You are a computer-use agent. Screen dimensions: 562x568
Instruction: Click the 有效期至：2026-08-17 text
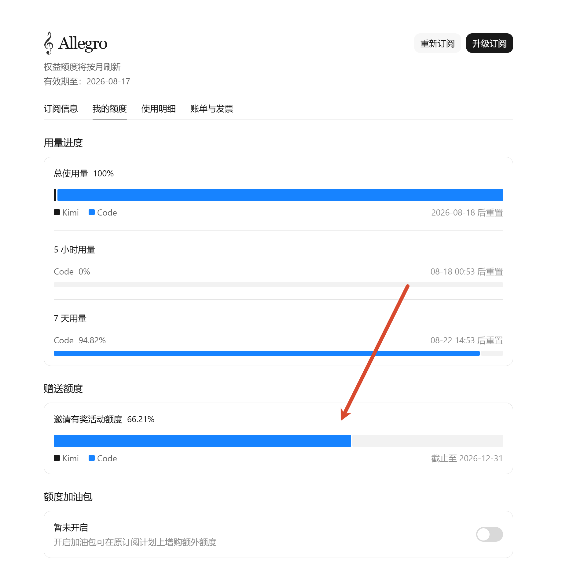[x=87, y=82]
